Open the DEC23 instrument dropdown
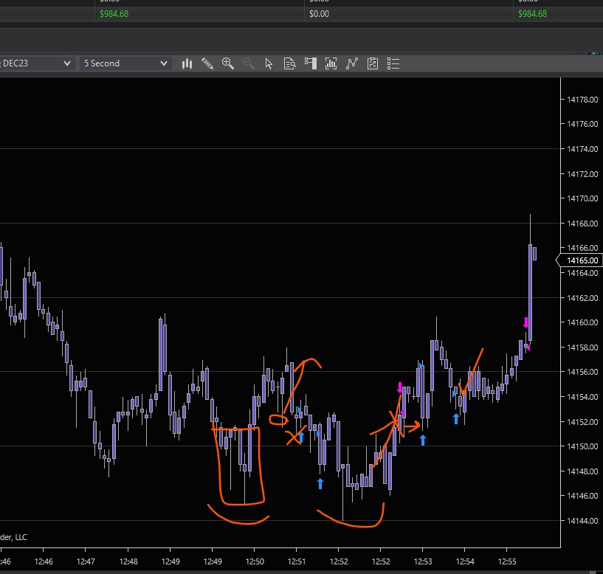Screen dimensions: 603x574 [x=37, y=63]
